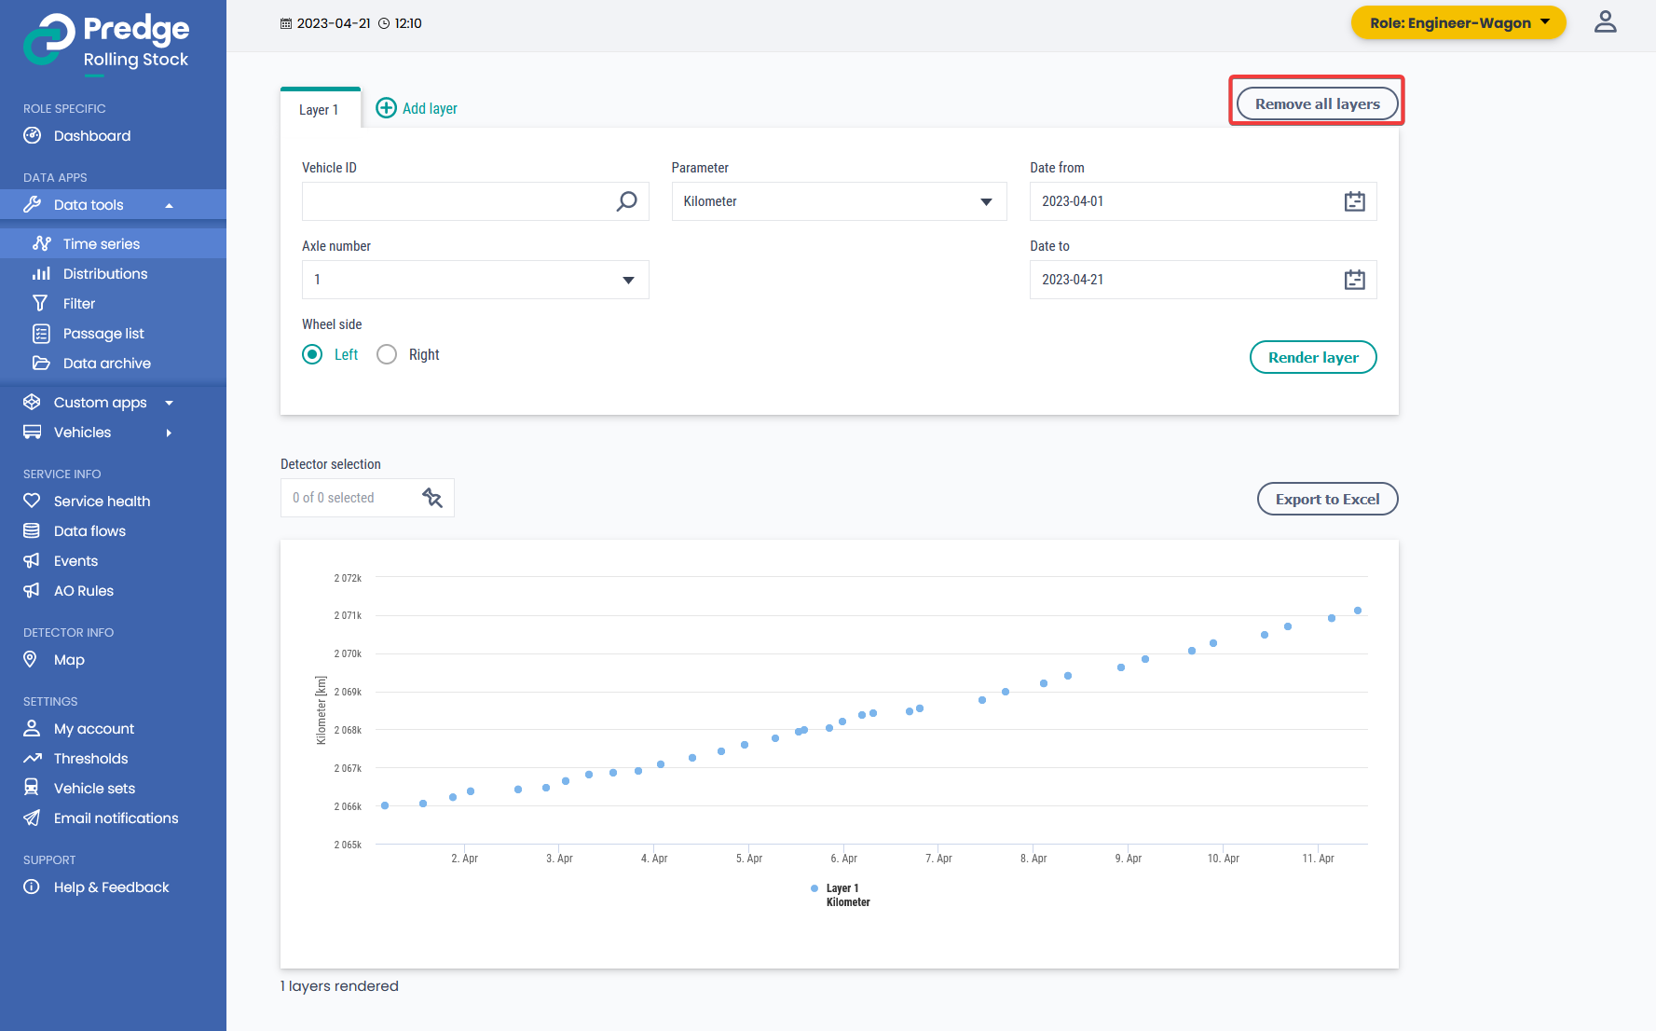This screenshot has width=1656, height=1031.
Task: Open the Date from calendar picker
Action: [1354, 201]
